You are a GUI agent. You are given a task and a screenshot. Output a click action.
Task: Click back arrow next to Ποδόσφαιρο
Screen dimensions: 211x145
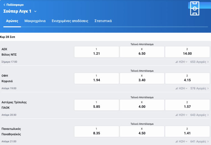tap(4, 5)
